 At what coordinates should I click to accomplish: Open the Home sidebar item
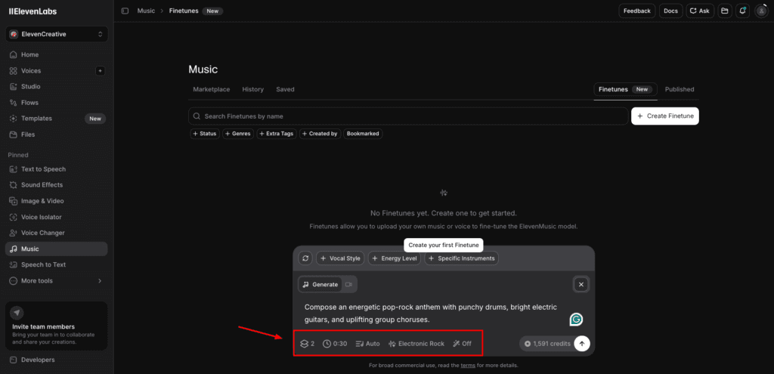(56, 54)
